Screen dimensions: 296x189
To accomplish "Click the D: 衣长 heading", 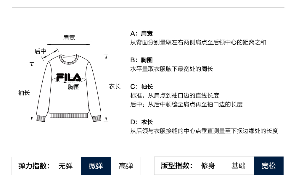I will tap(141, 122).
